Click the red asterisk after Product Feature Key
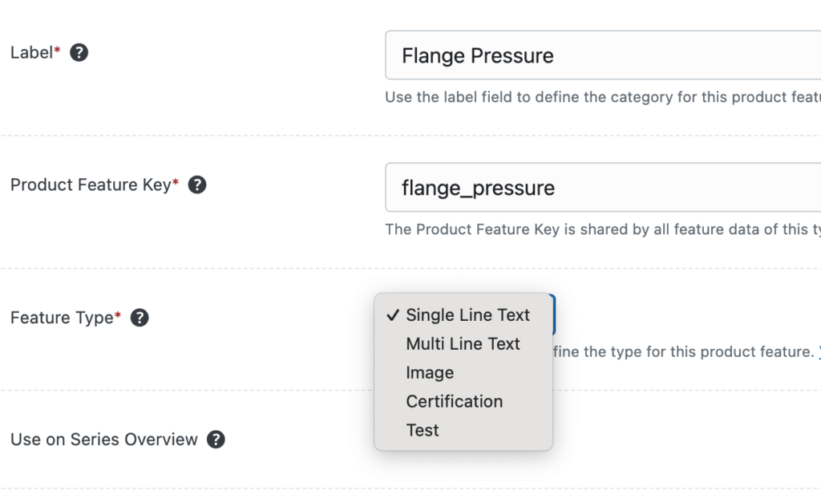This screenshot has width=821, height=495. (176, 184)
